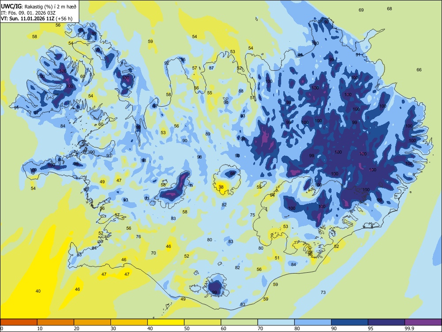The width and height of the screenshot is (442, 332).
Task: Click the humidity value 87 on the map
Action: click(x=211, y=68)
